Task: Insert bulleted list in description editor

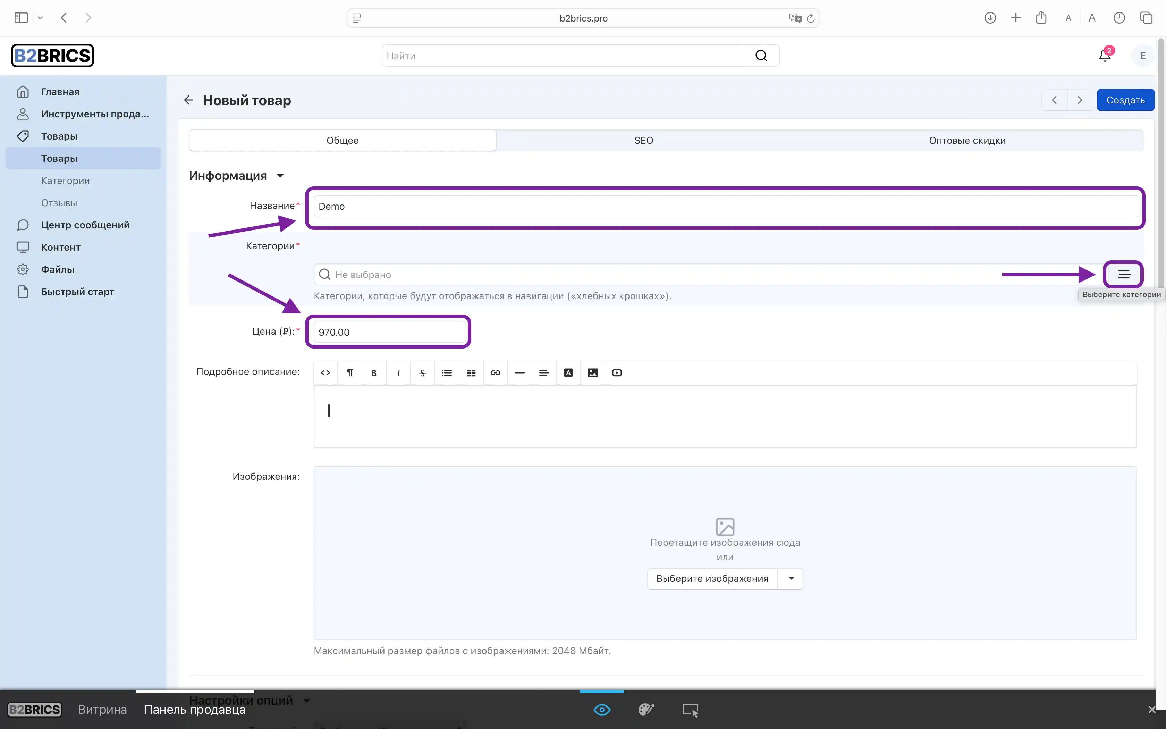Action: pyautogui.click(x=447, y=373)
